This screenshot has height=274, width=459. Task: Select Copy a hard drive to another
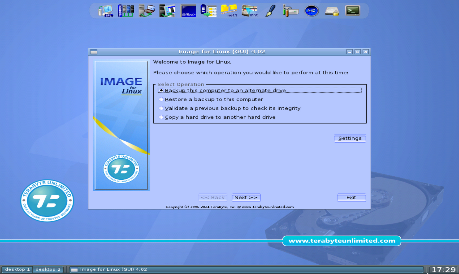point(217,117)
